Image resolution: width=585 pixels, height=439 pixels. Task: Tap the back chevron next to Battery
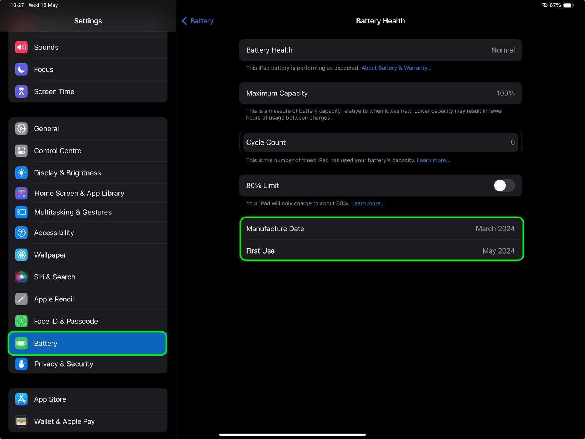(185, 21)
